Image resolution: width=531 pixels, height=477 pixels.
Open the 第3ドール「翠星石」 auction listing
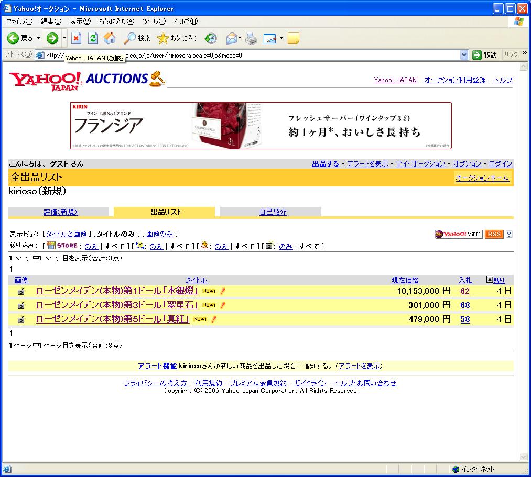pyautogui.click(x=117, y=305)
